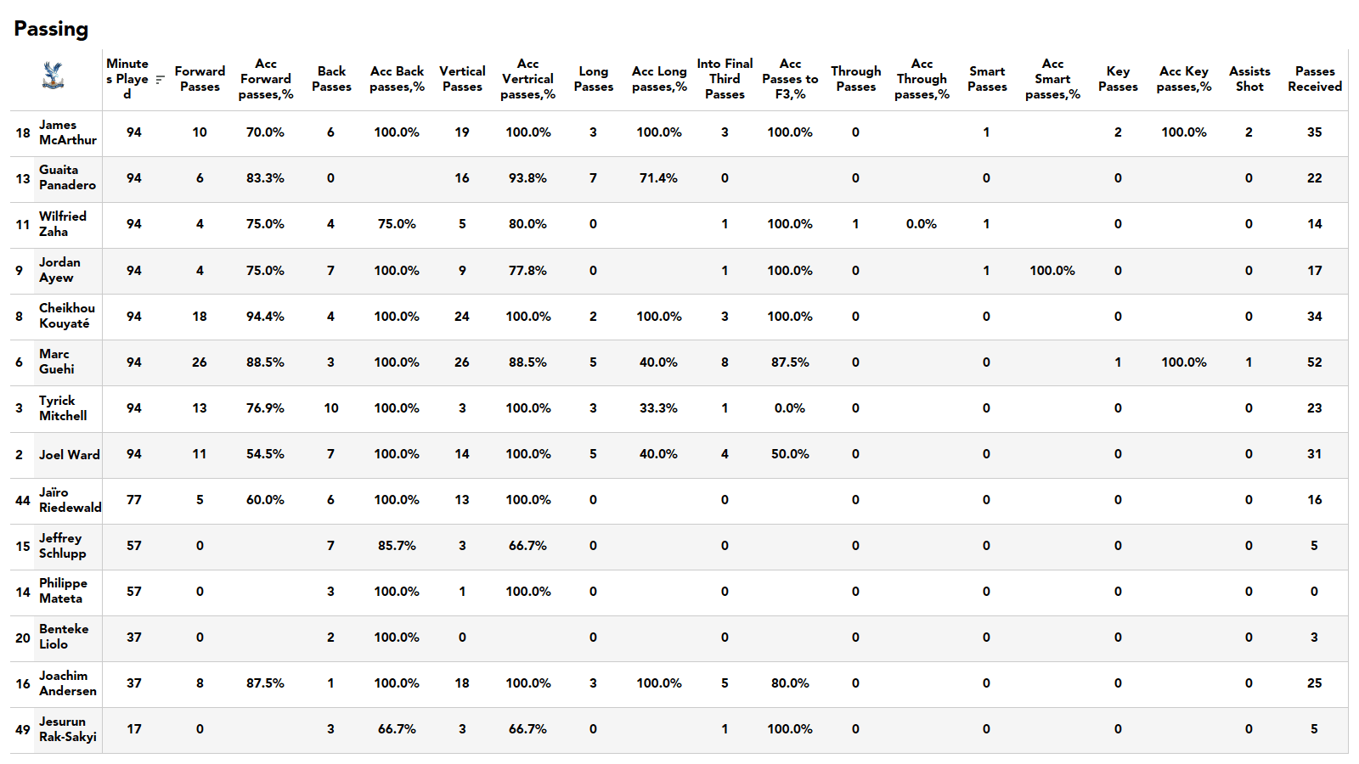Click Andersen's 80.0% passes to F3 value
The image size is (1359, 764).
(x=790, y=683)
